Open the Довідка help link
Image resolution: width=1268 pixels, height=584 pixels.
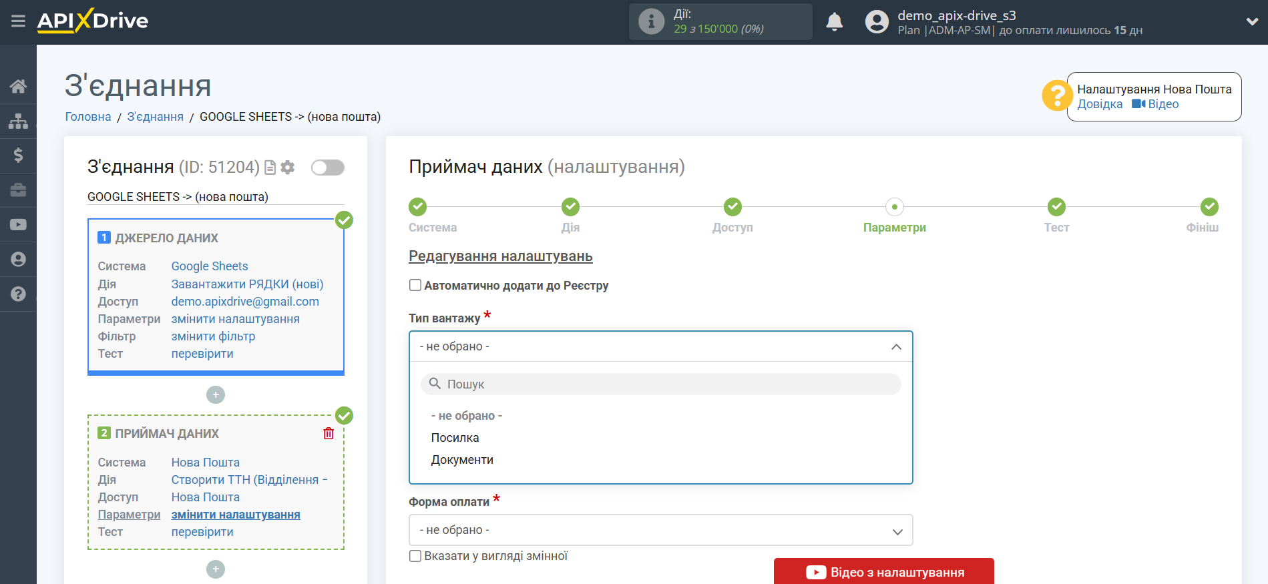[1100, 104]
